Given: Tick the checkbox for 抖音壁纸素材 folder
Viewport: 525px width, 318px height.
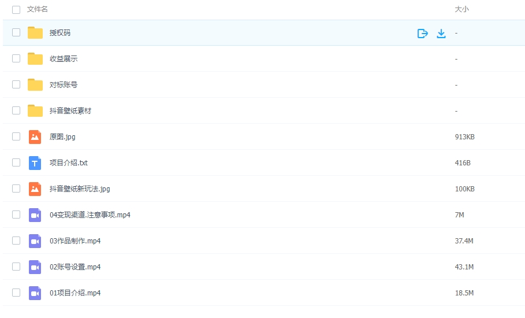Looking at the screenshot, I should tap(16, 110).
